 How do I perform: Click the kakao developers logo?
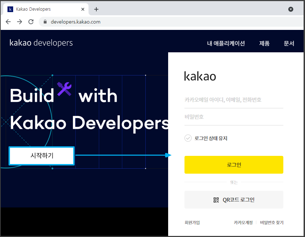[41, 43]
